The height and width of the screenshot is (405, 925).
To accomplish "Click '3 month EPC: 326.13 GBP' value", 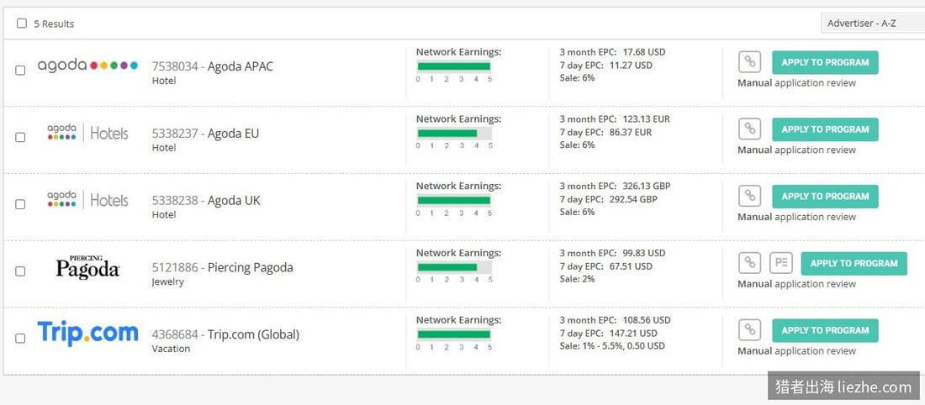I will click(615, 187).
